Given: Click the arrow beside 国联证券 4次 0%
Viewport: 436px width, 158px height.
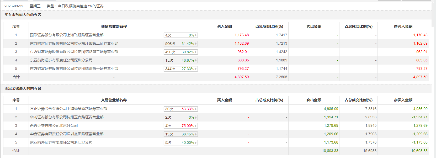Looking at the screenshot, I should pyautogui.click(x=196, y=35).
